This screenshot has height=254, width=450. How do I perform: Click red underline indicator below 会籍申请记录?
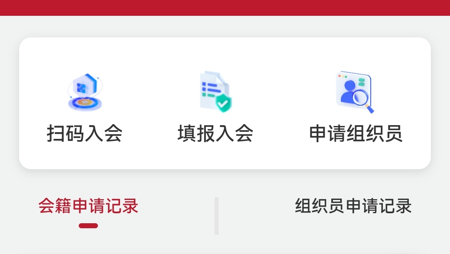pyautogui.click(x=88, y=226)
